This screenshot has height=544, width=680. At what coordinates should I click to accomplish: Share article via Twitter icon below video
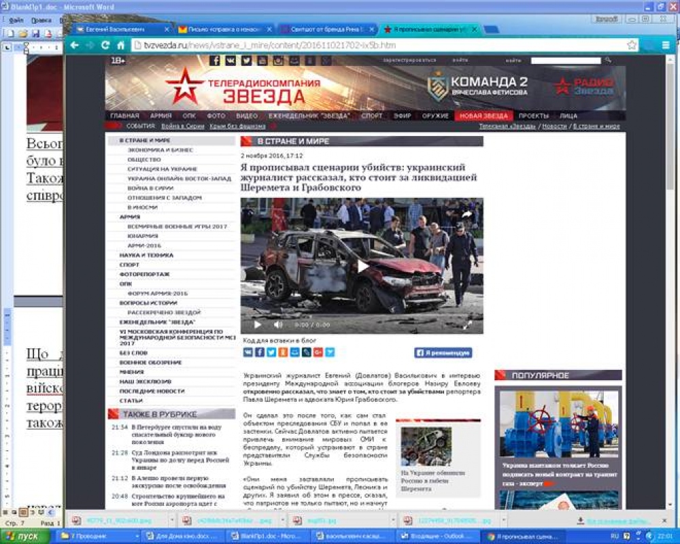[x=271, y=352]
